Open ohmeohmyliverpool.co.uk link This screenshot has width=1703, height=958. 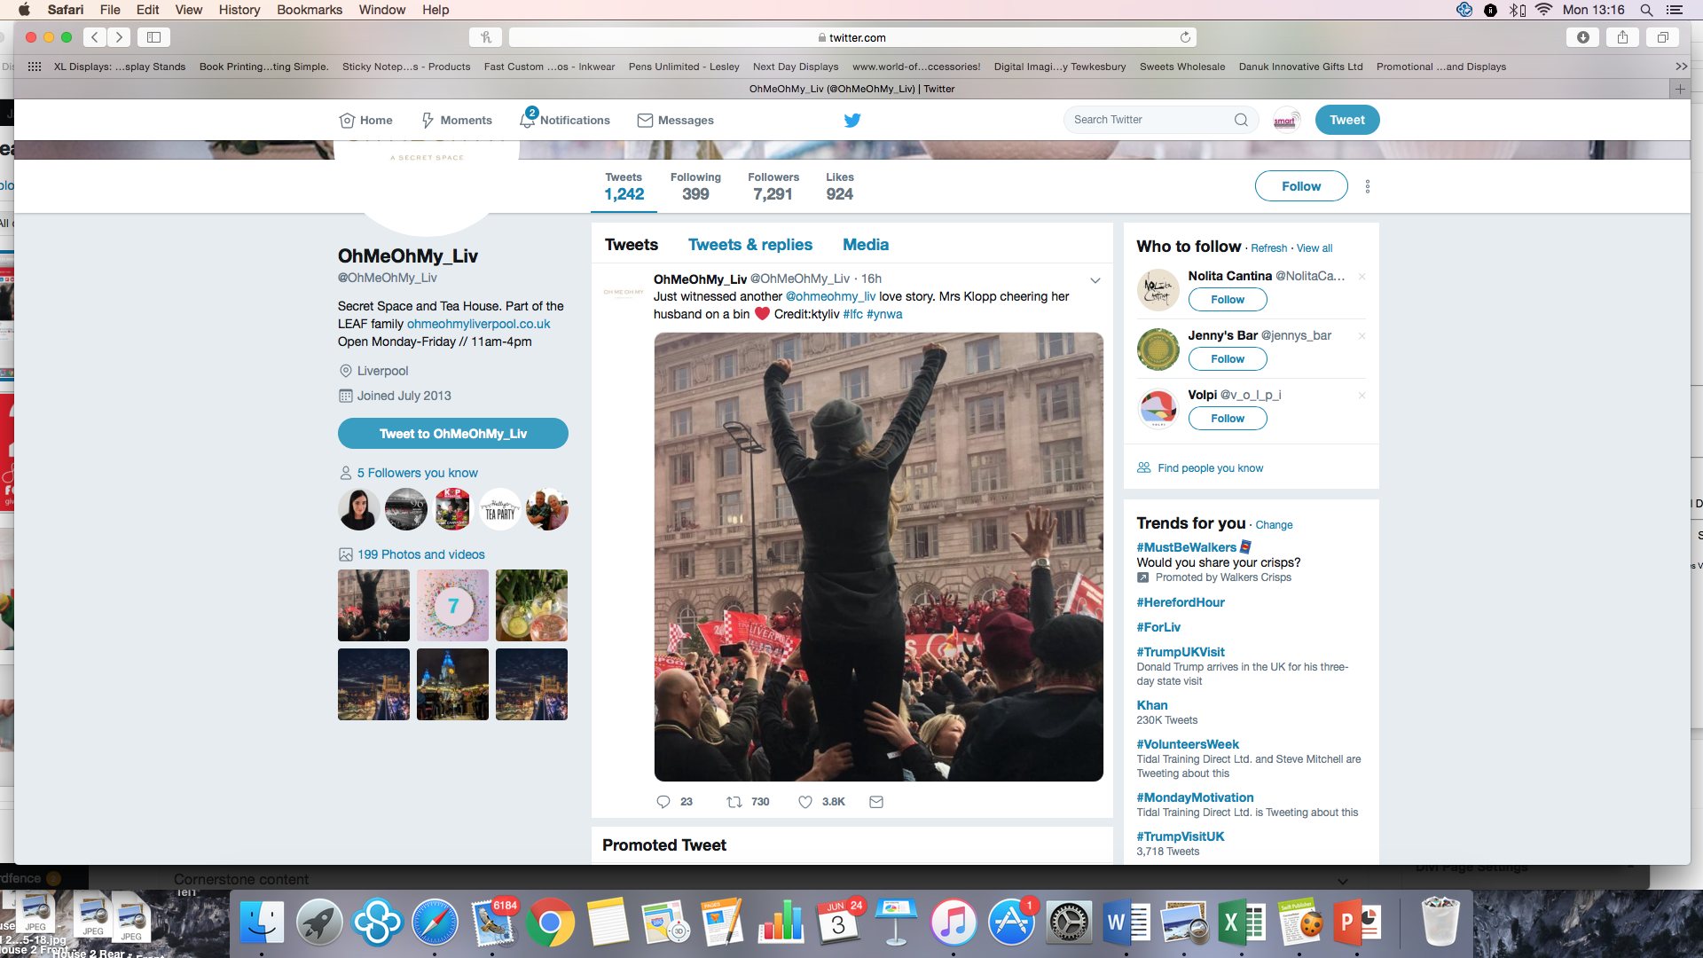[479, 325]
